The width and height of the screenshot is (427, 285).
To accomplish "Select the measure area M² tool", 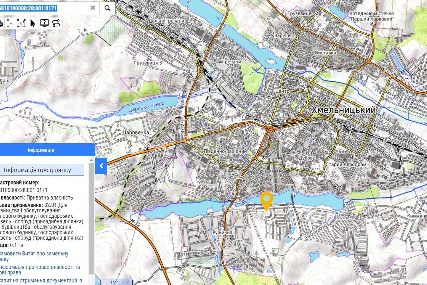I will point(21,23).
